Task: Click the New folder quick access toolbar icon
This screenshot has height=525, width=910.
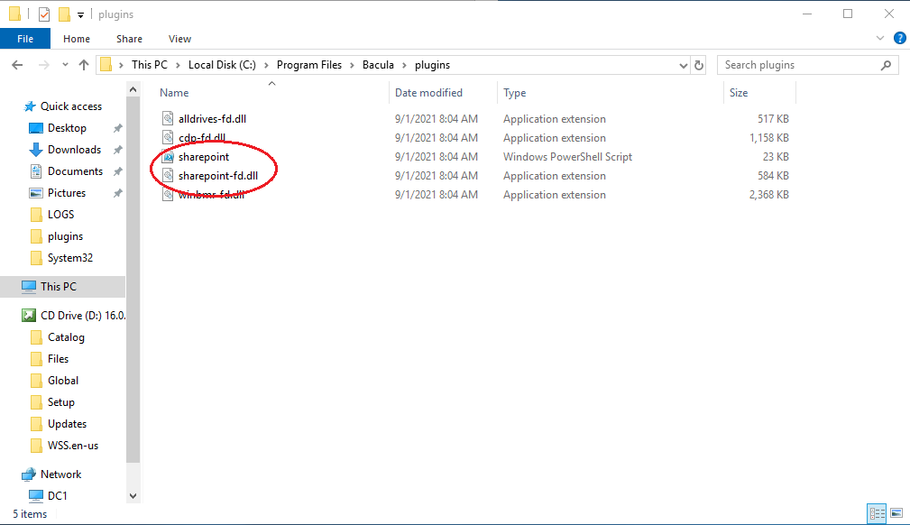Action: click(64, 14)
